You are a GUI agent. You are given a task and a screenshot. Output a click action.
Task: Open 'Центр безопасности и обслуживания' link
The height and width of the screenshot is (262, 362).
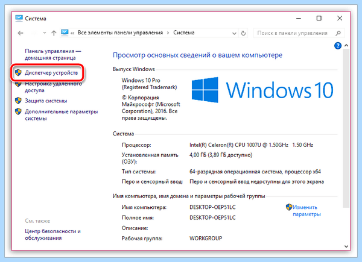(53, 234)
